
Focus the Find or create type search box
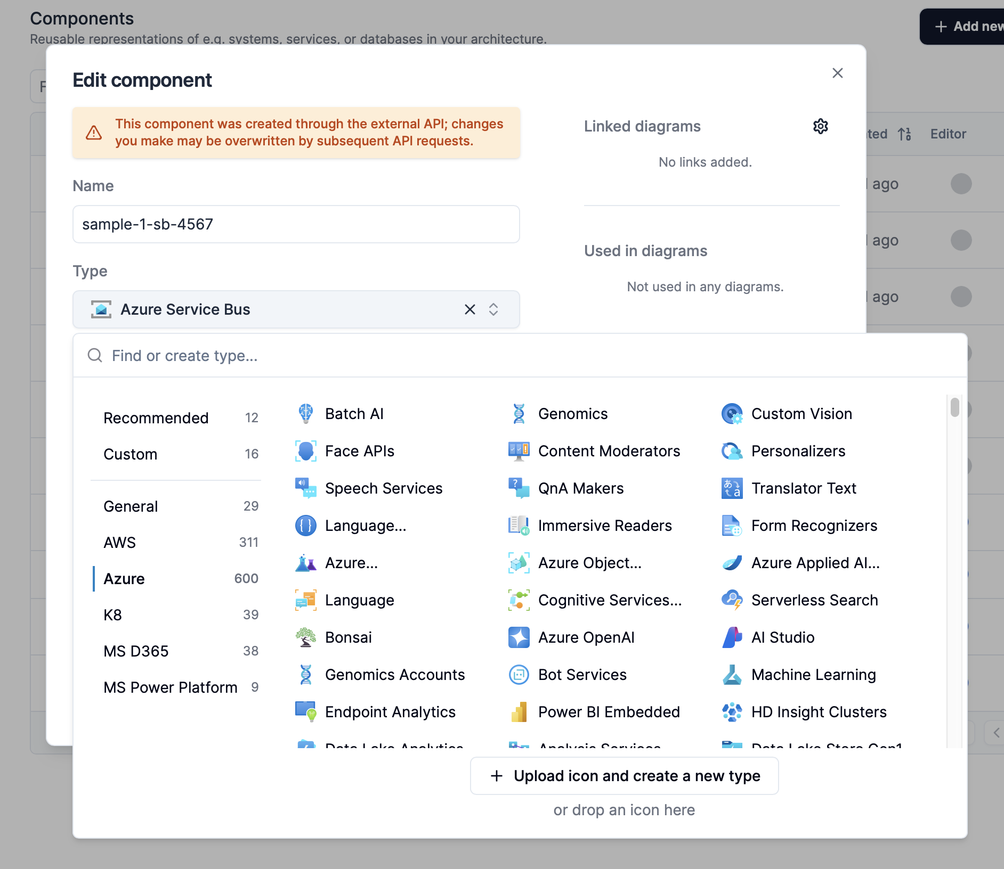(520, 356)
